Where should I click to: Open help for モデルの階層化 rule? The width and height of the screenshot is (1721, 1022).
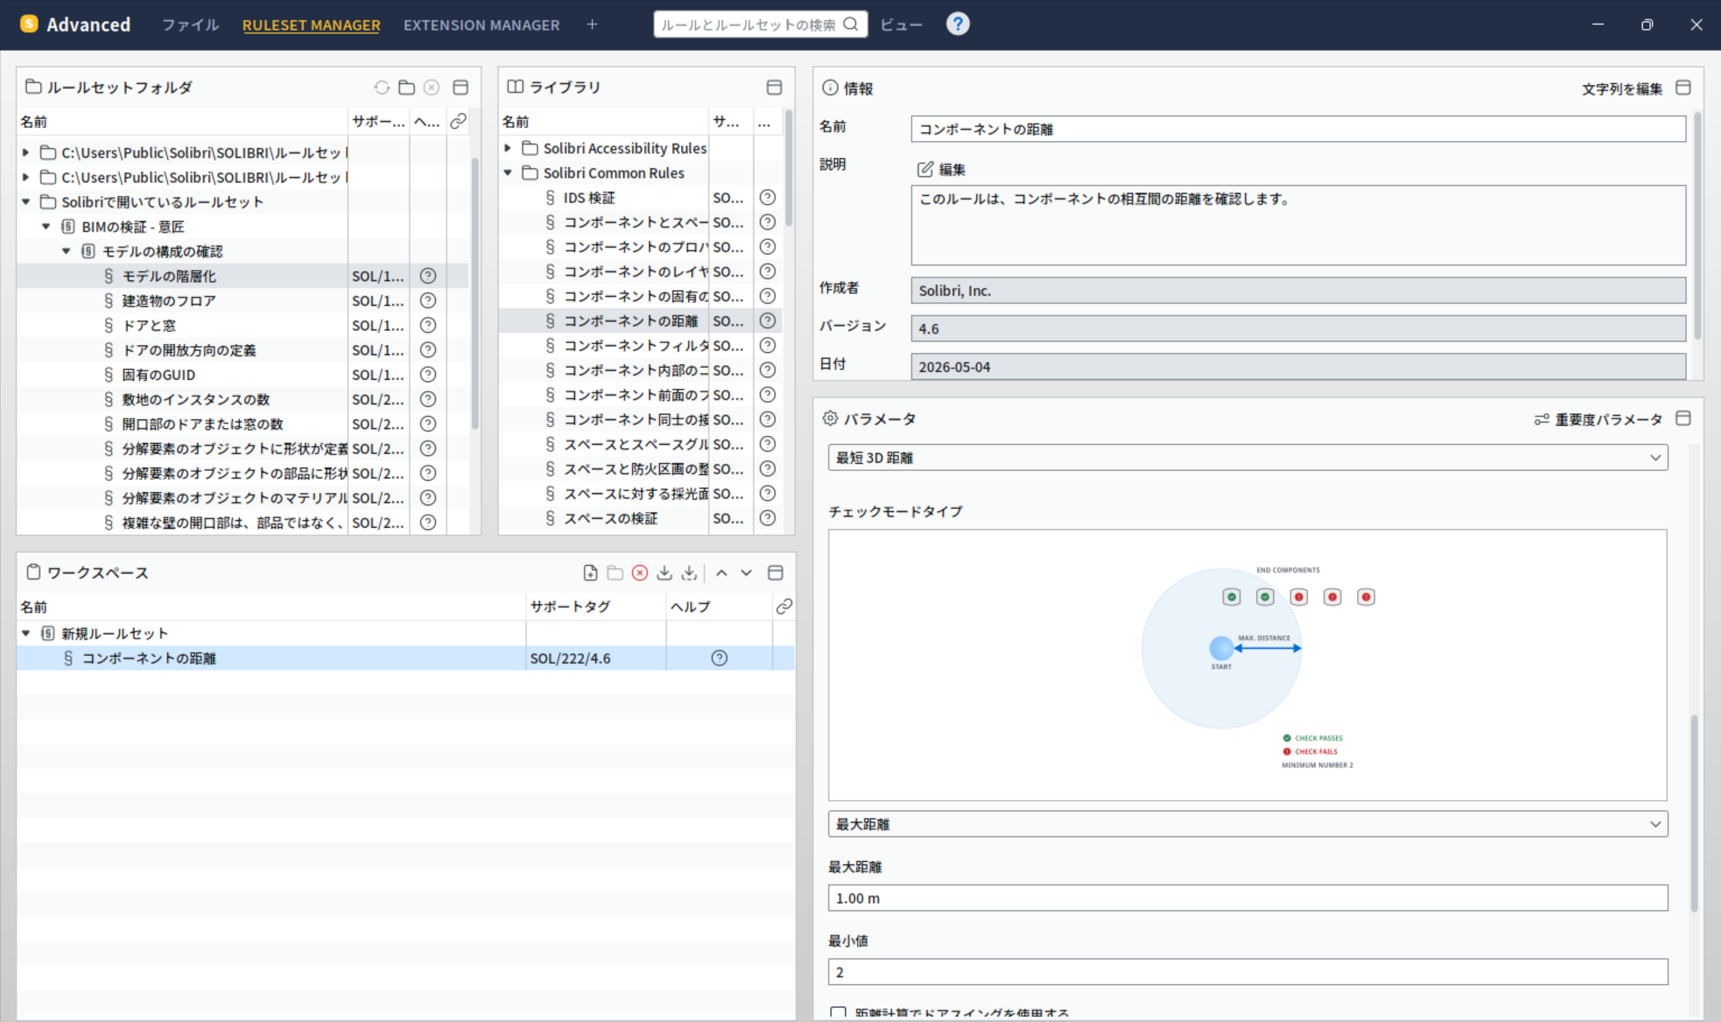click(428, 276)
